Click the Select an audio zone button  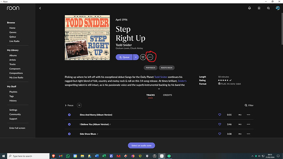141,145
